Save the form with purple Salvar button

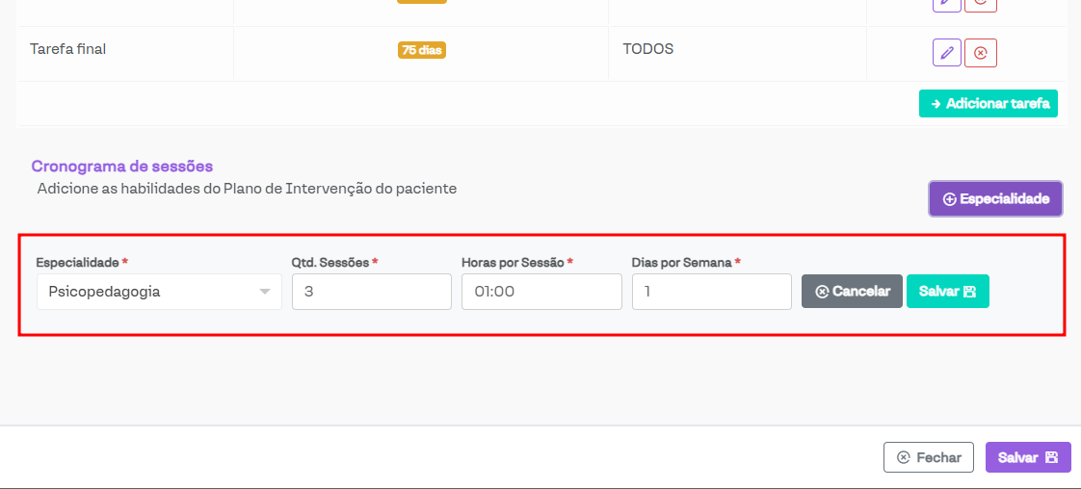(1027, 457)
